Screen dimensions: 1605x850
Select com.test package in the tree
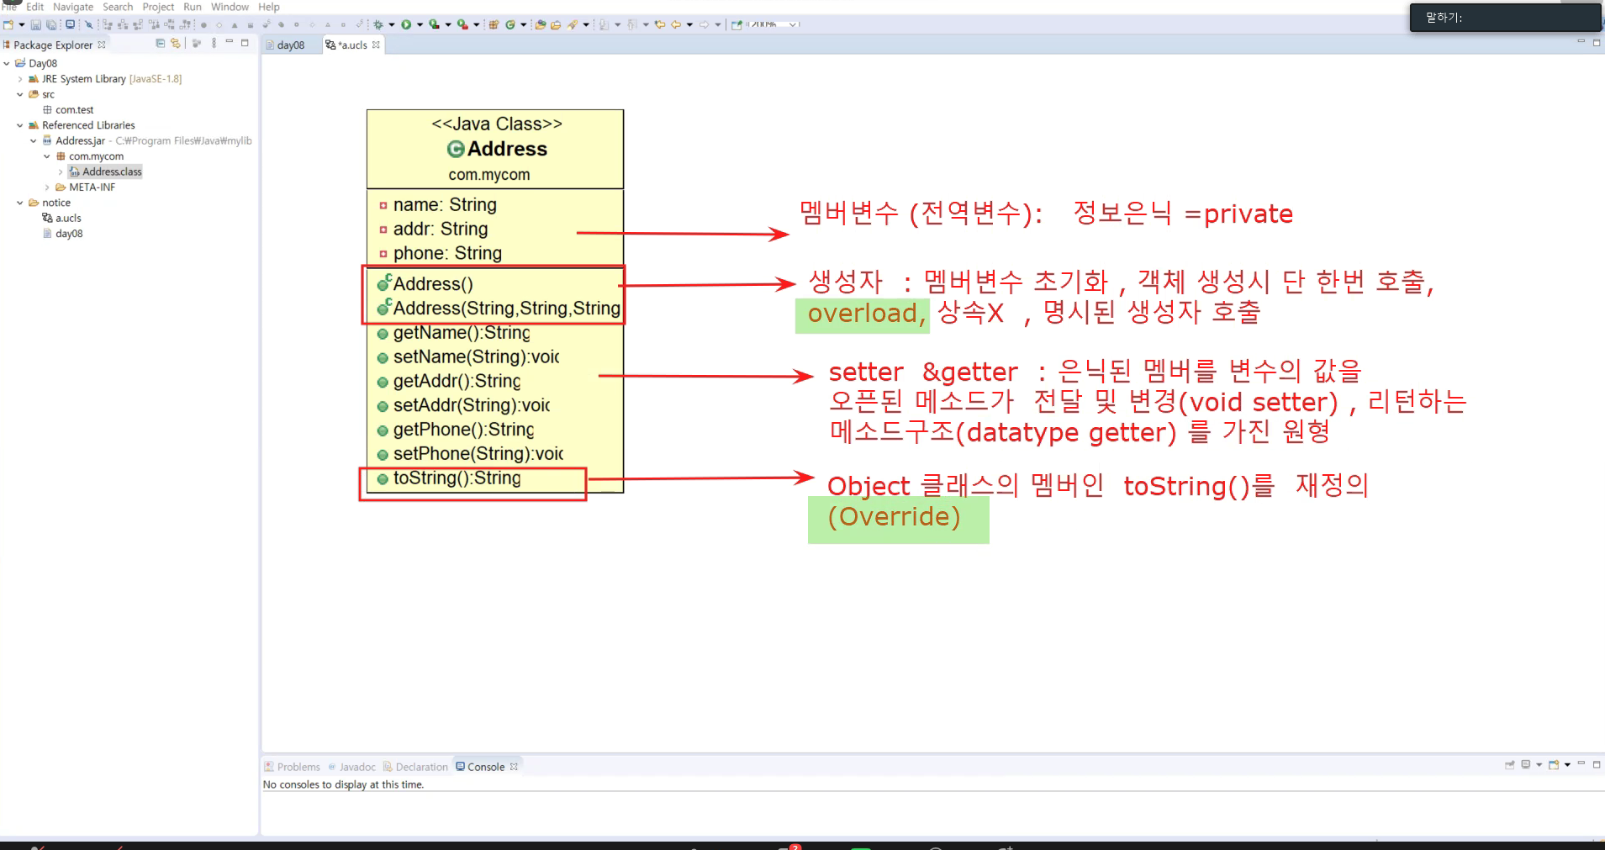68,110
